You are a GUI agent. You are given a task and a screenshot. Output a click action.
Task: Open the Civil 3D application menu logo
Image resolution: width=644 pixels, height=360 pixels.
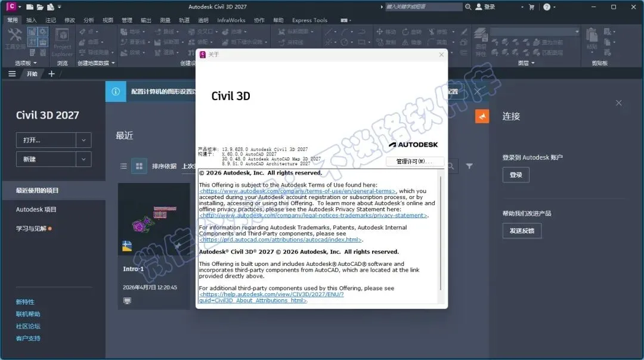coord(11,7)
